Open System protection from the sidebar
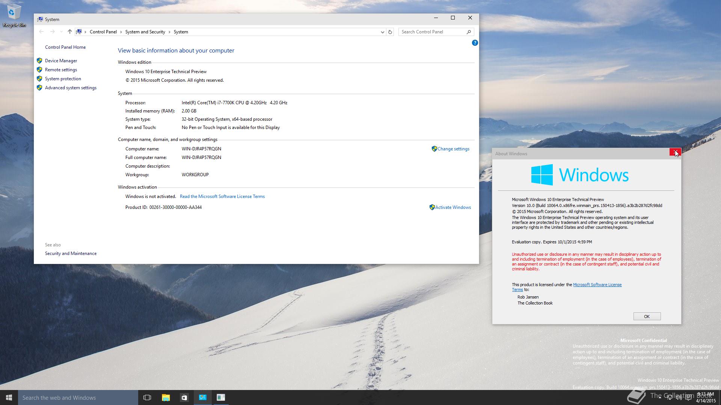 [63, 79]
